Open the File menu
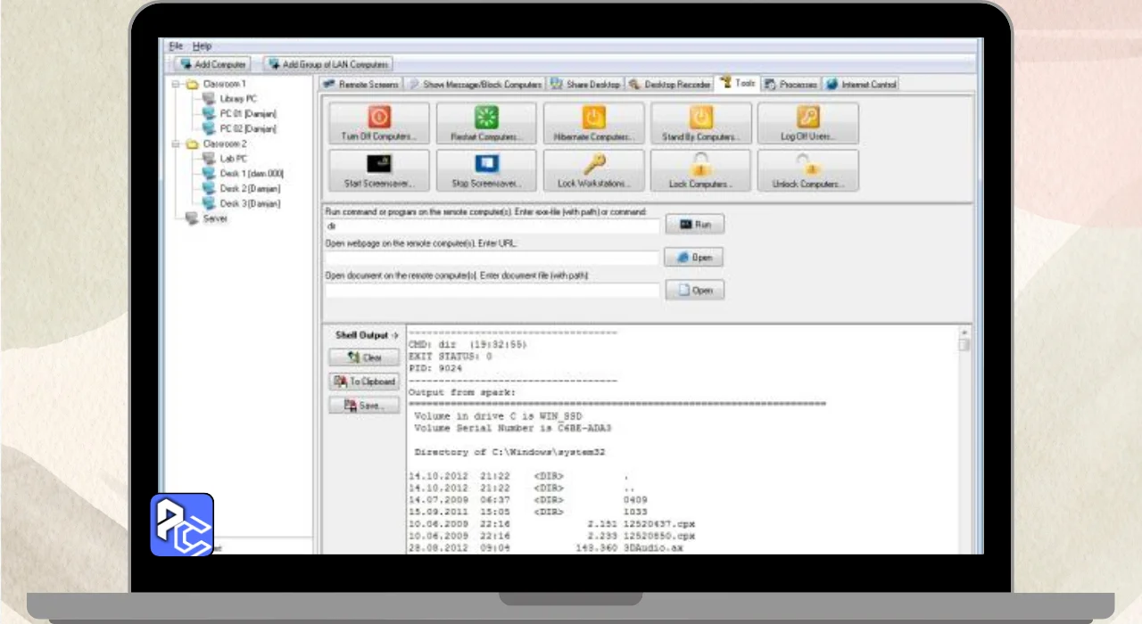This screenshot has height=624, width=1142. click(x=176, y=45)
